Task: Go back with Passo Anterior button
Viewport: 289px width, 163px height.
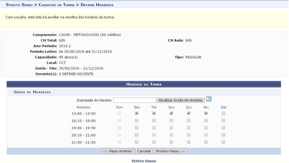Action: coord(117,151)
